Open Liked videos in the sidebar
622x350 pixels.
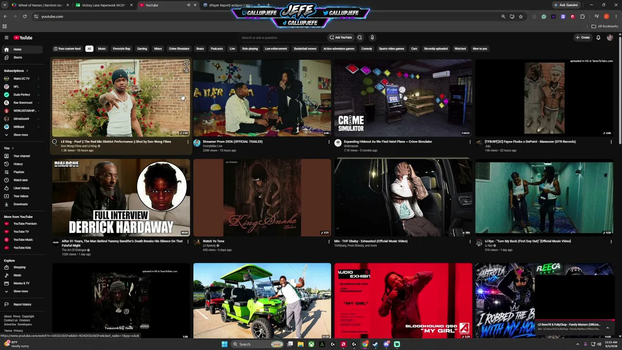(x=22, y=188)
